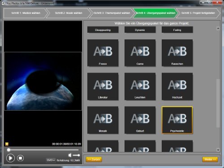Go to Schritt 5: Projekt fertigstellen

(198, 13)
